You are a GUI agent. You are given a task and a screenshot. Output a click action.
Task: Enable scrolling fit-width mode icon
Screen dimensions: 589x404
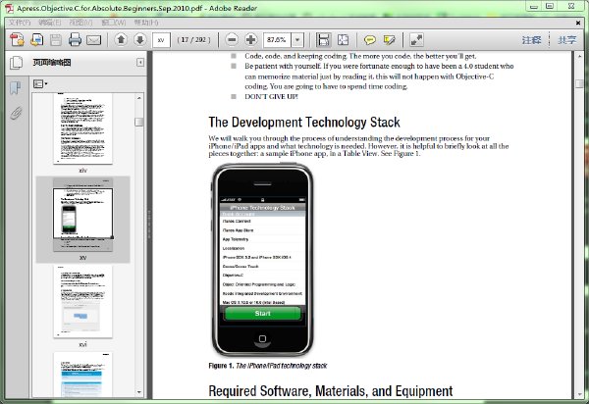[x=323, y=39]
